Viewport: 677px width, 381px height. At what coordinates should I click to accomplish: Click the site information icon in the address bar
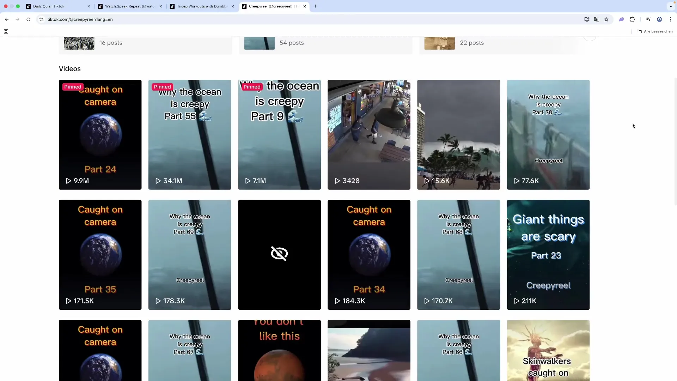click(x=41, y=19)
